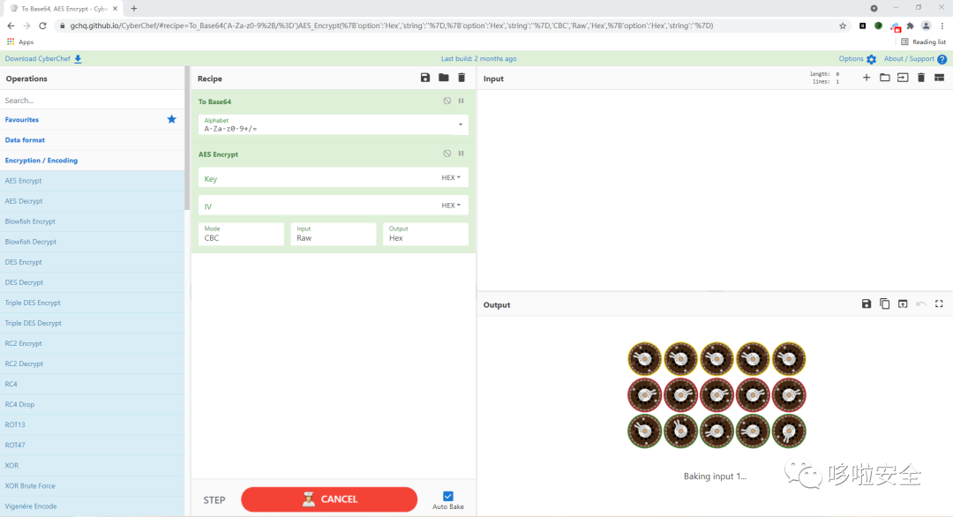Clear input and output with trash icon
Image resolution: width=953 pixels, height=517 pixels.
click(x=921, y=78)
